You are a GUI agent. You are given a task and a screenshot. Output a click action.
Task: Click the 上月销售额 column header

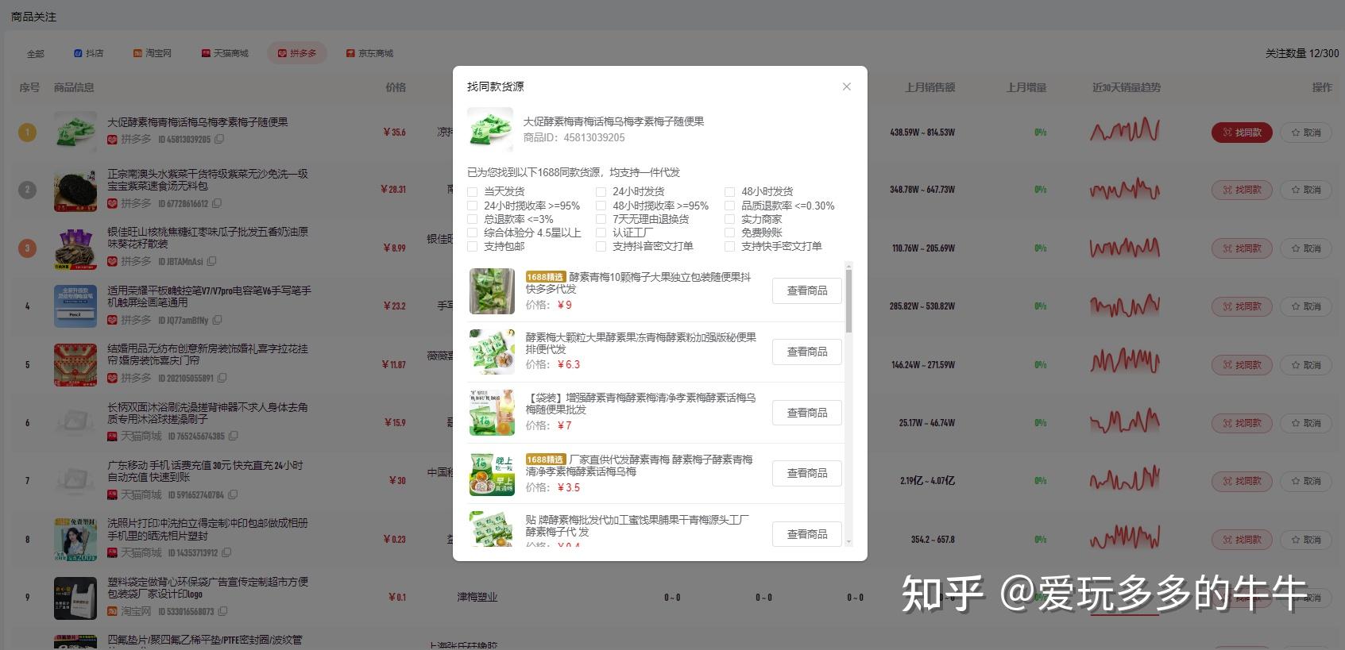[x=930, y=87]
